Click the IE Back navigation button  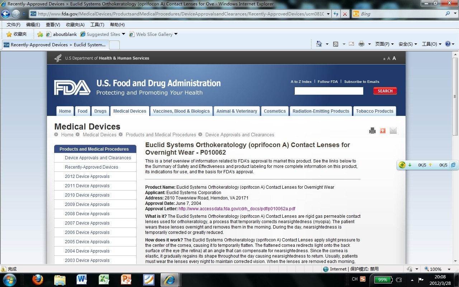point(5,14)
